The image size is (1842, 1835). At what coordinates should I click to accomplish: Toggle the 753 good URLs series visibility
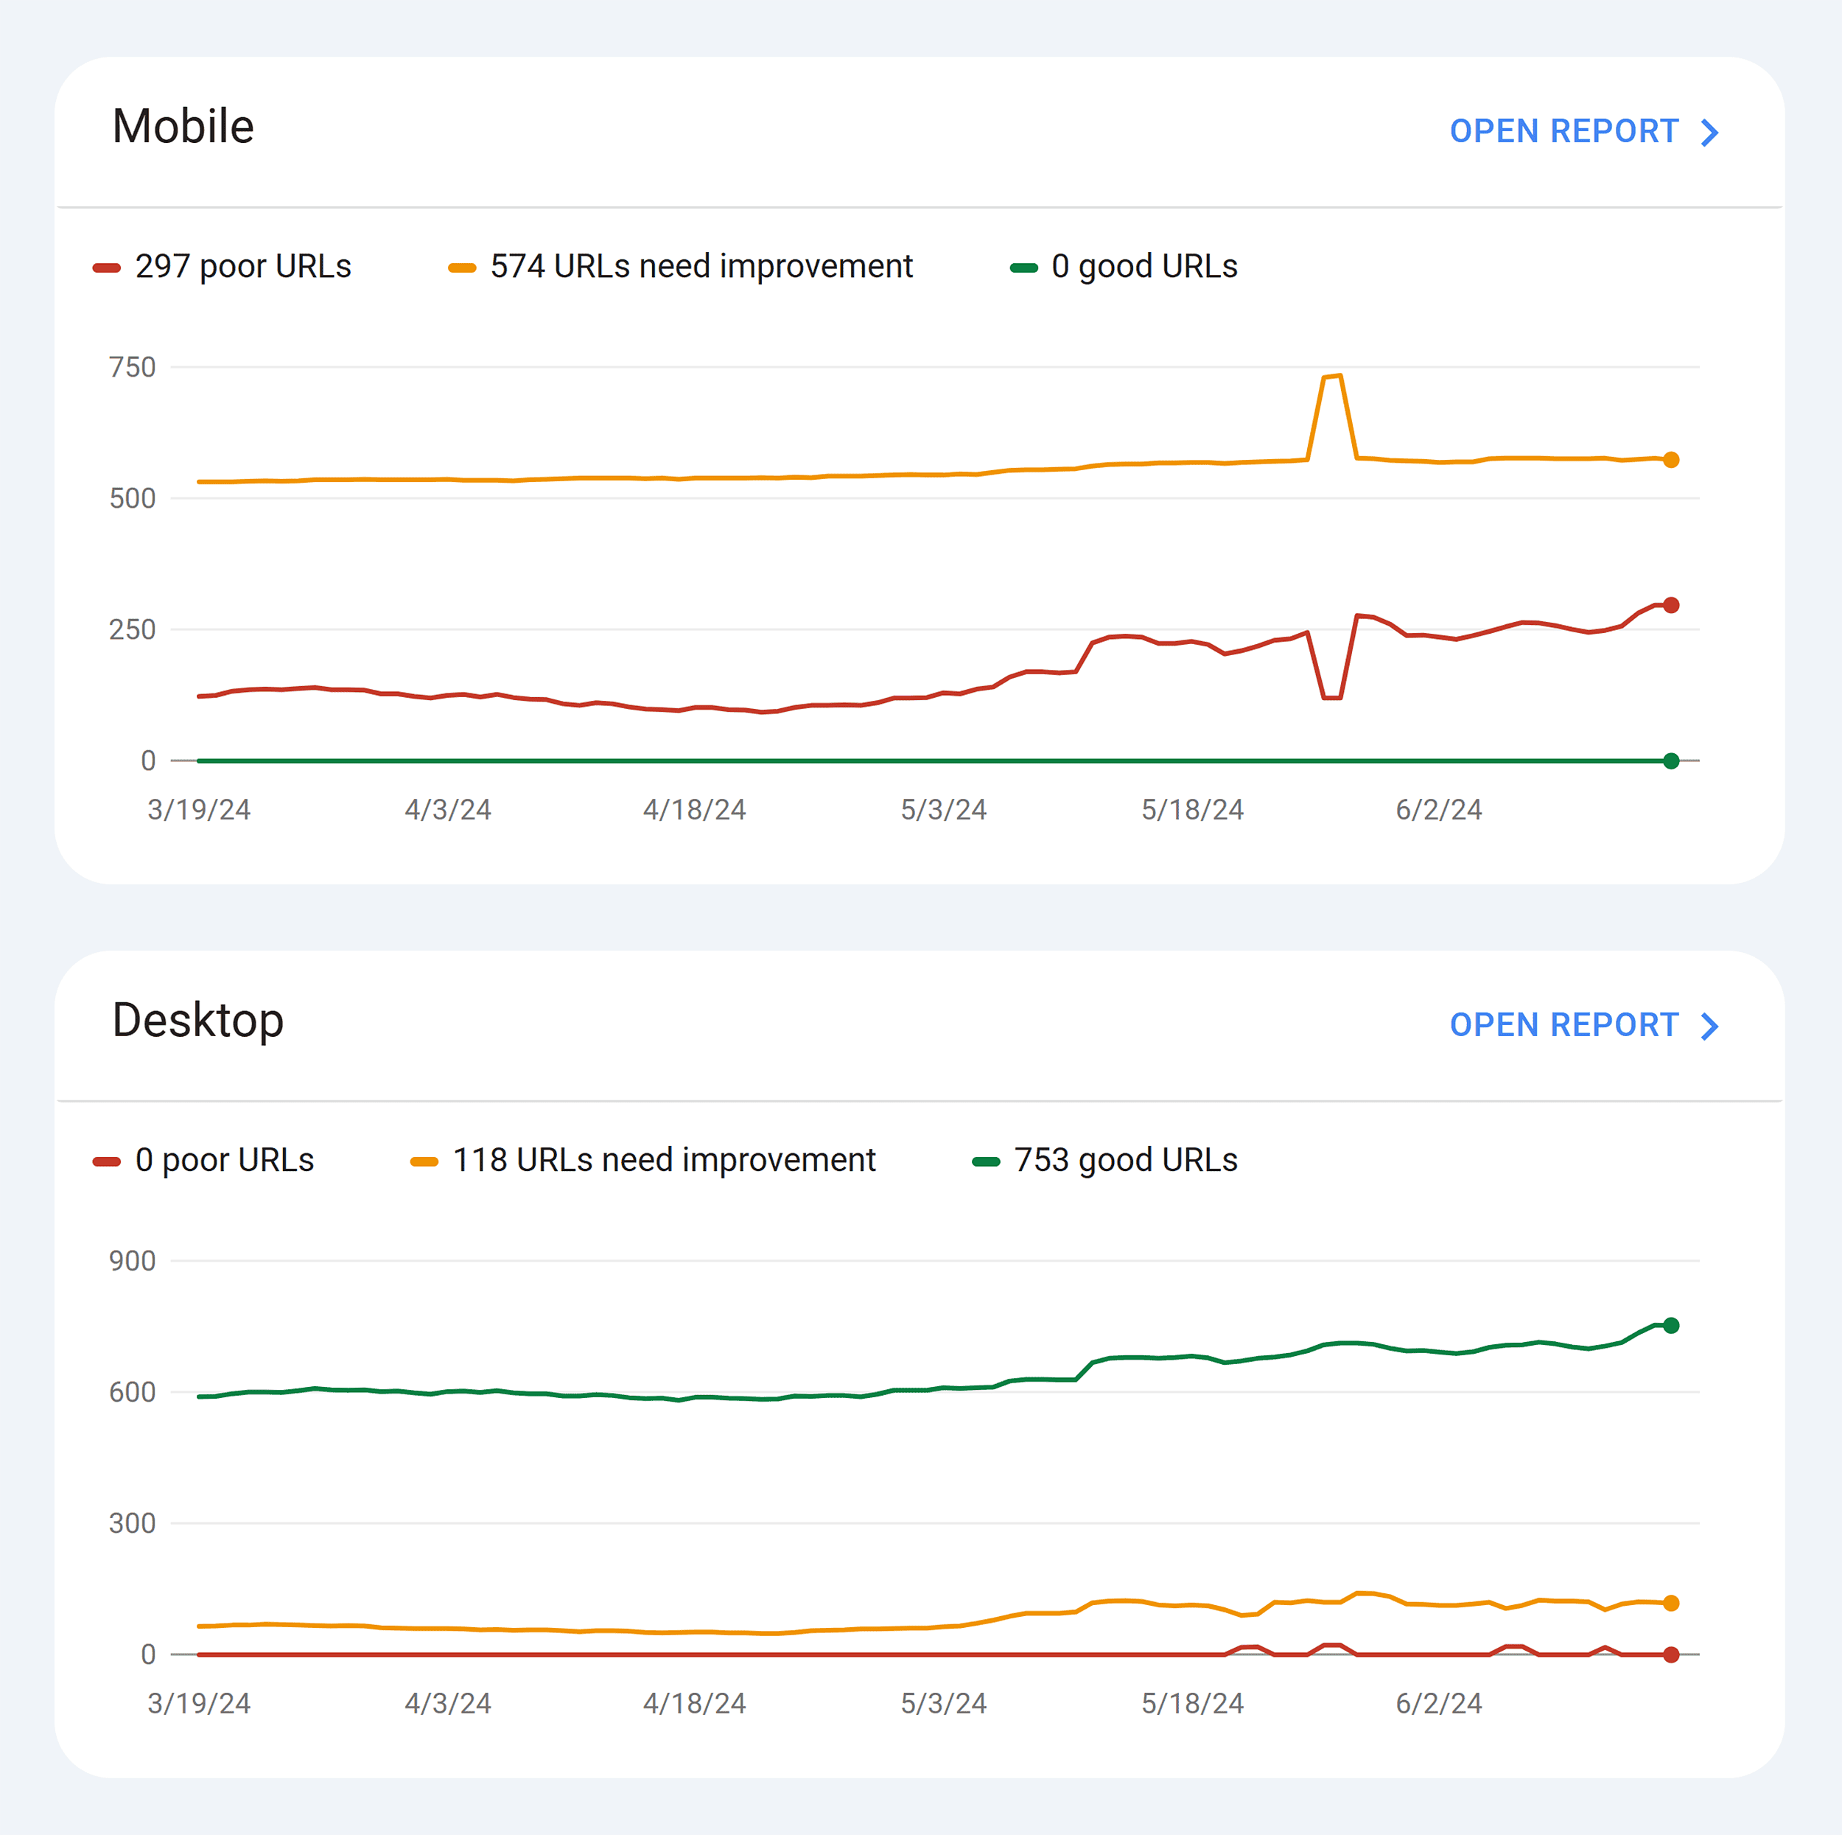tap(1126, 1160)
